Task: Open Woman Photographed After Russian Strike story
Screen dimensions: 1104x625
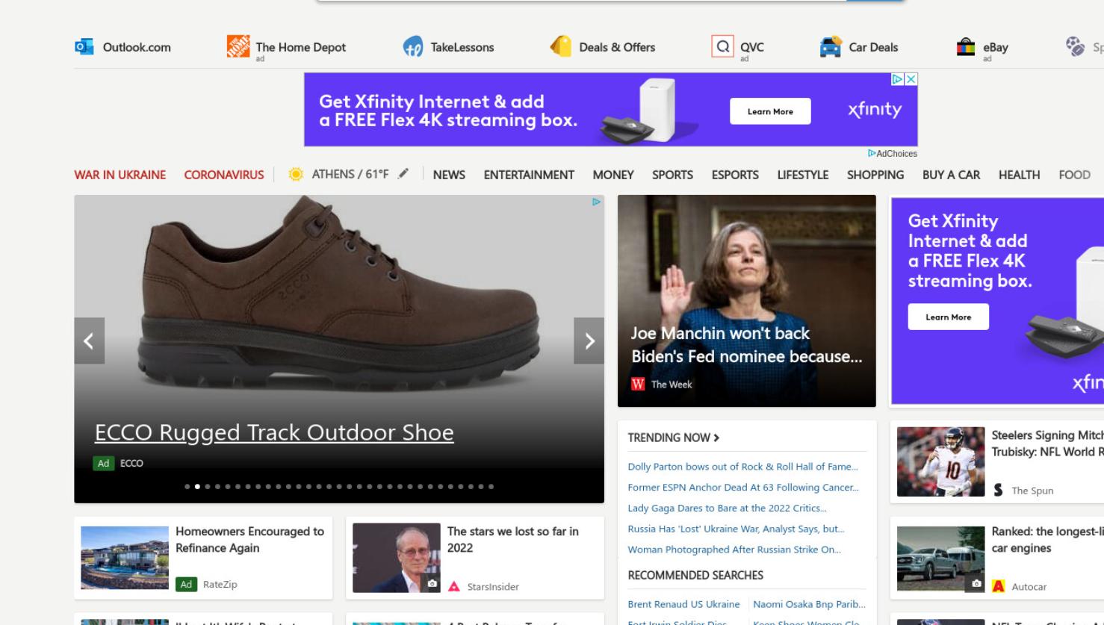Action: [734, 550]
